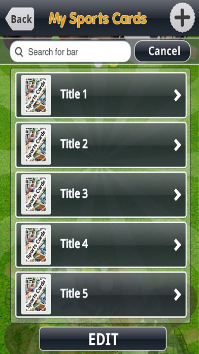Open Title 2 via right chevron
Viewport: 199px width, 354px height.
tap(178, 145)
